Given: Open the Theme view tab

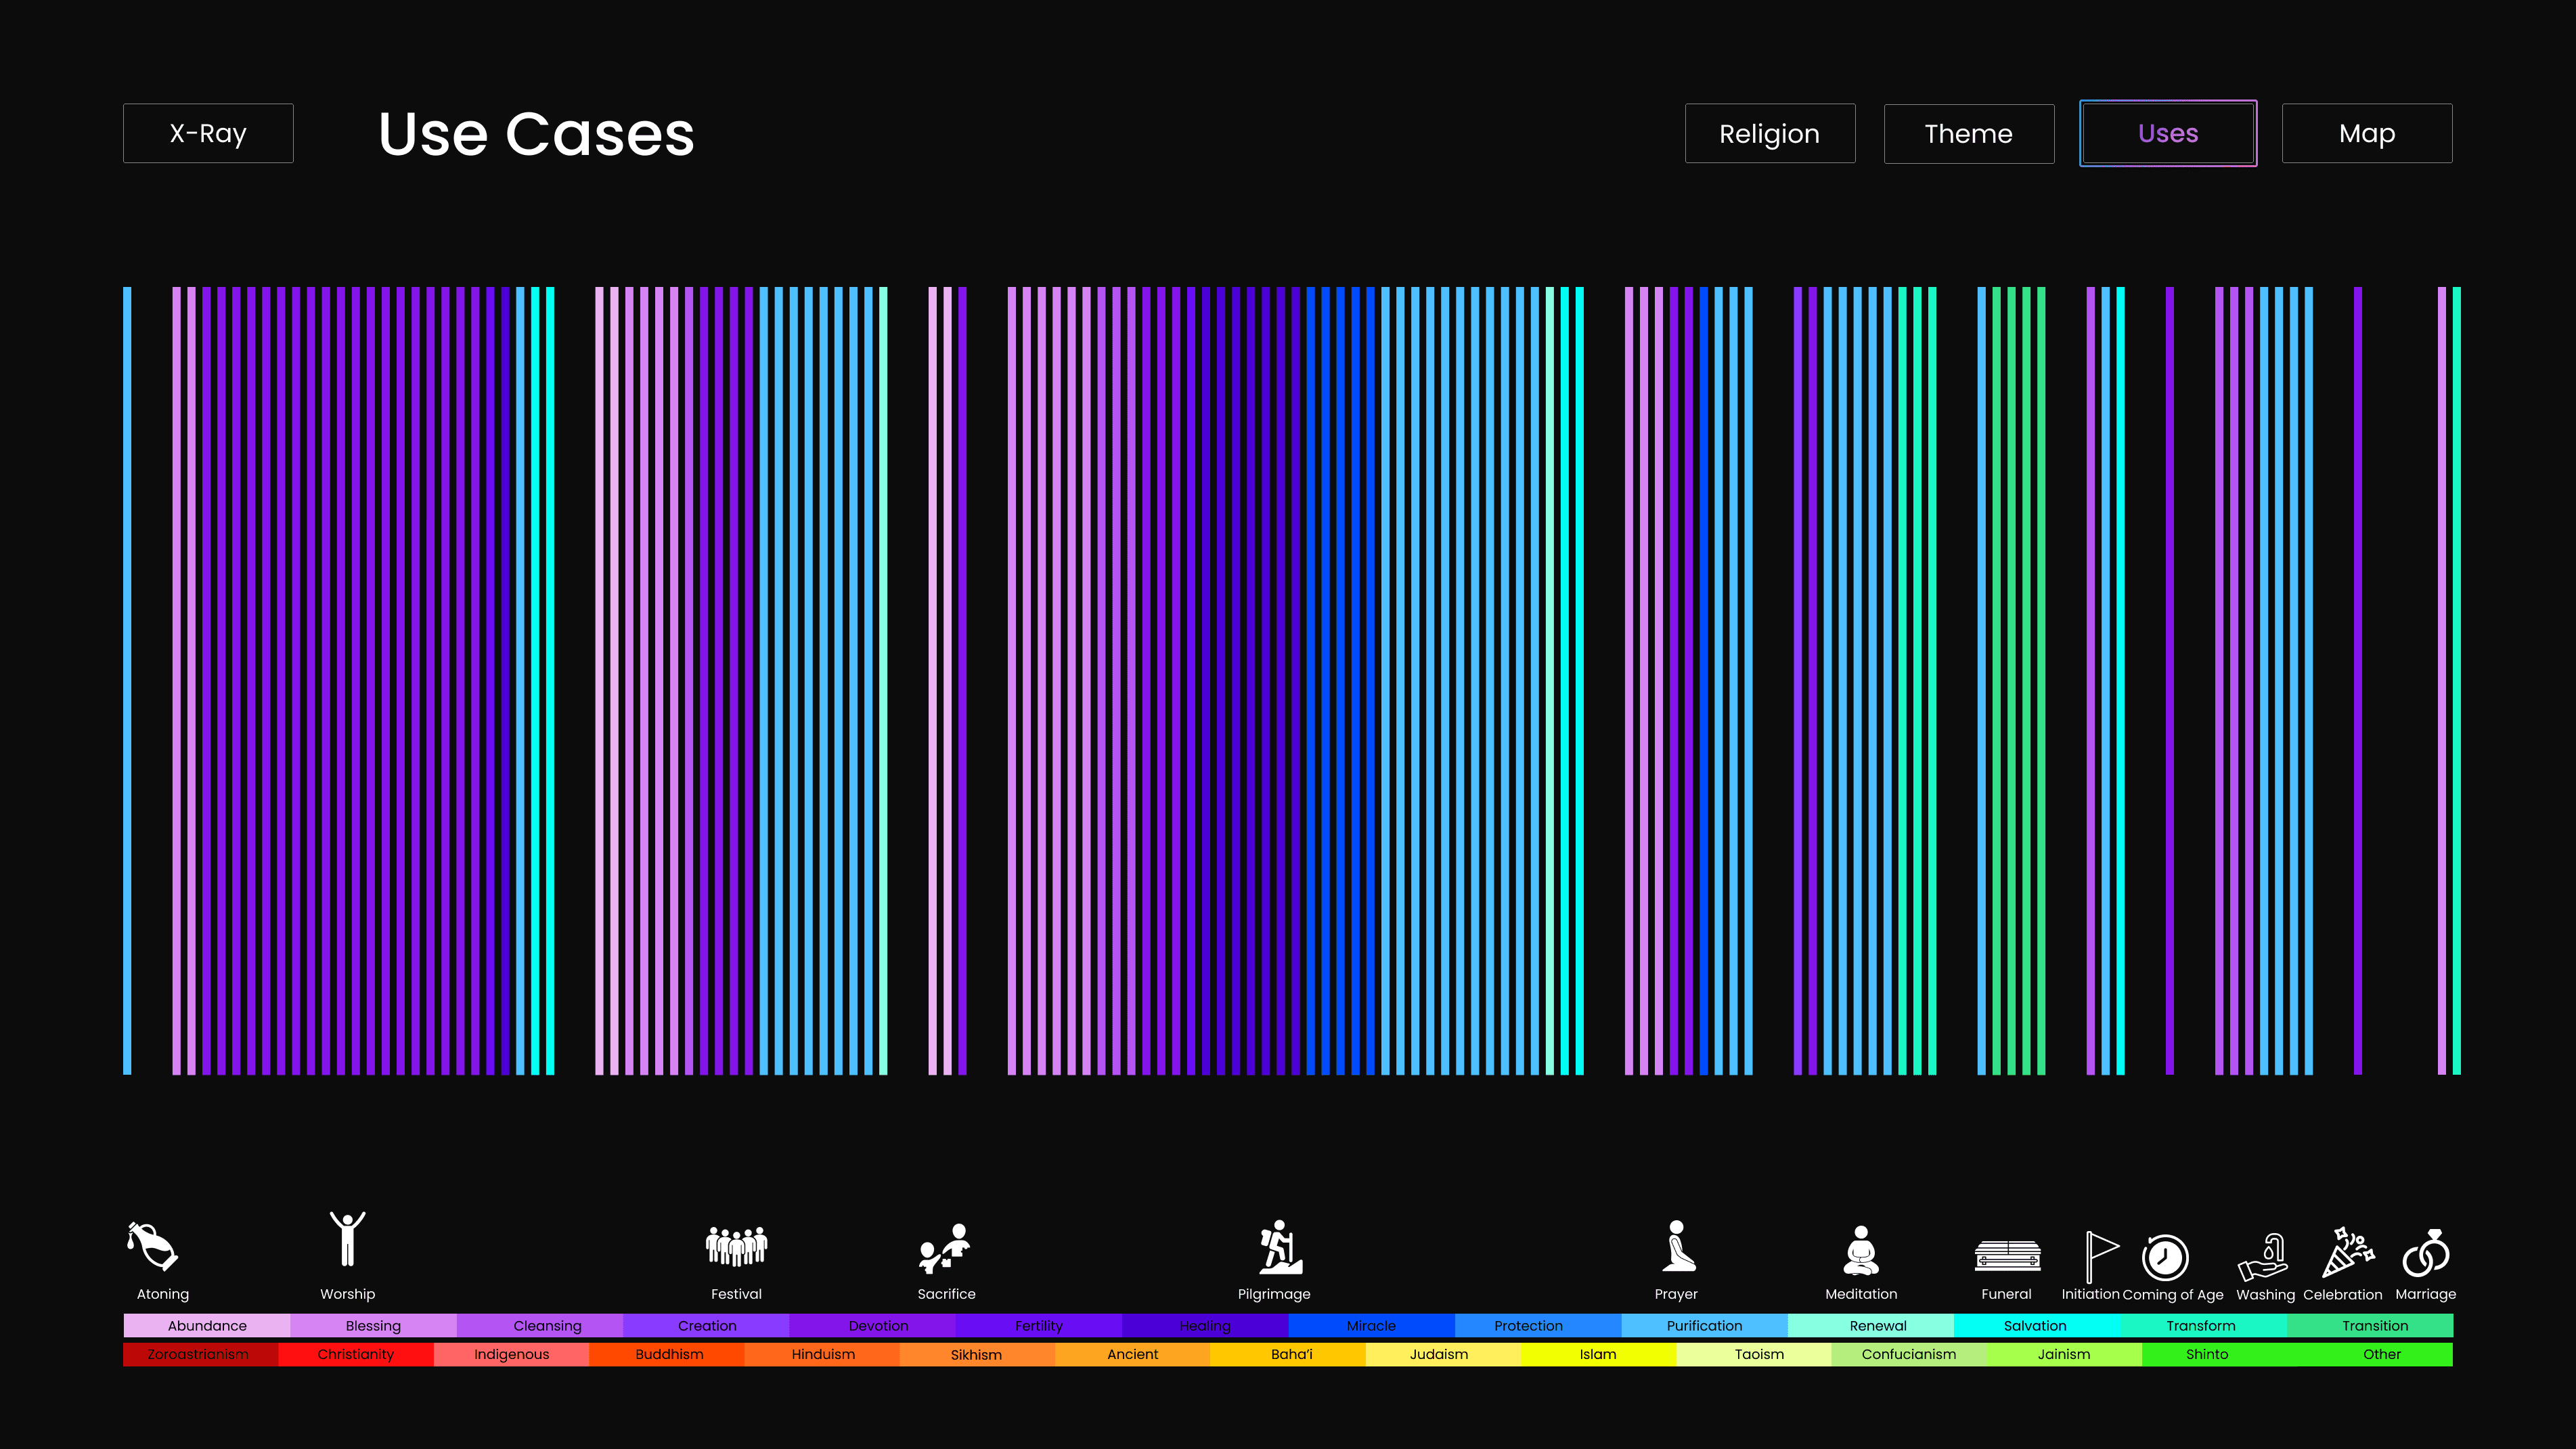Looking at the screenshot, I should 1968,133.
